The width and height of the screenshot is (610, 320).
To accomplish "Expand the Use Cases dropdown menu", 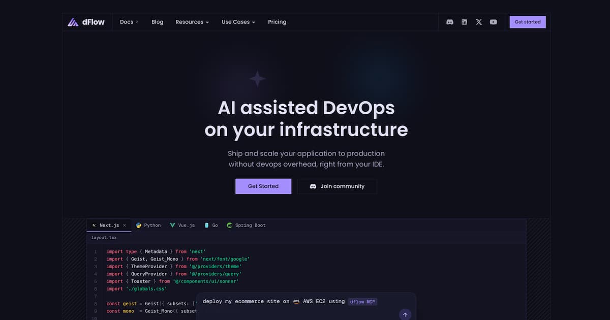I will pyautogui.click(x=238, y=22).
